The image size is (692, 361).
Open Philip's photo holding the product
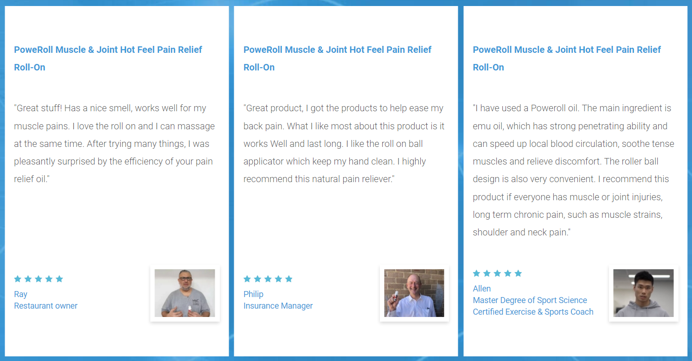414,293
